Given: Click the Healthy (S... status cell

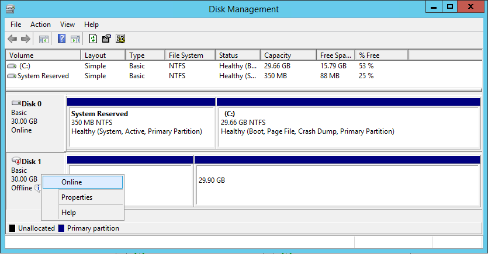Looking at the screenshot, I should click(x=238, y=76).
